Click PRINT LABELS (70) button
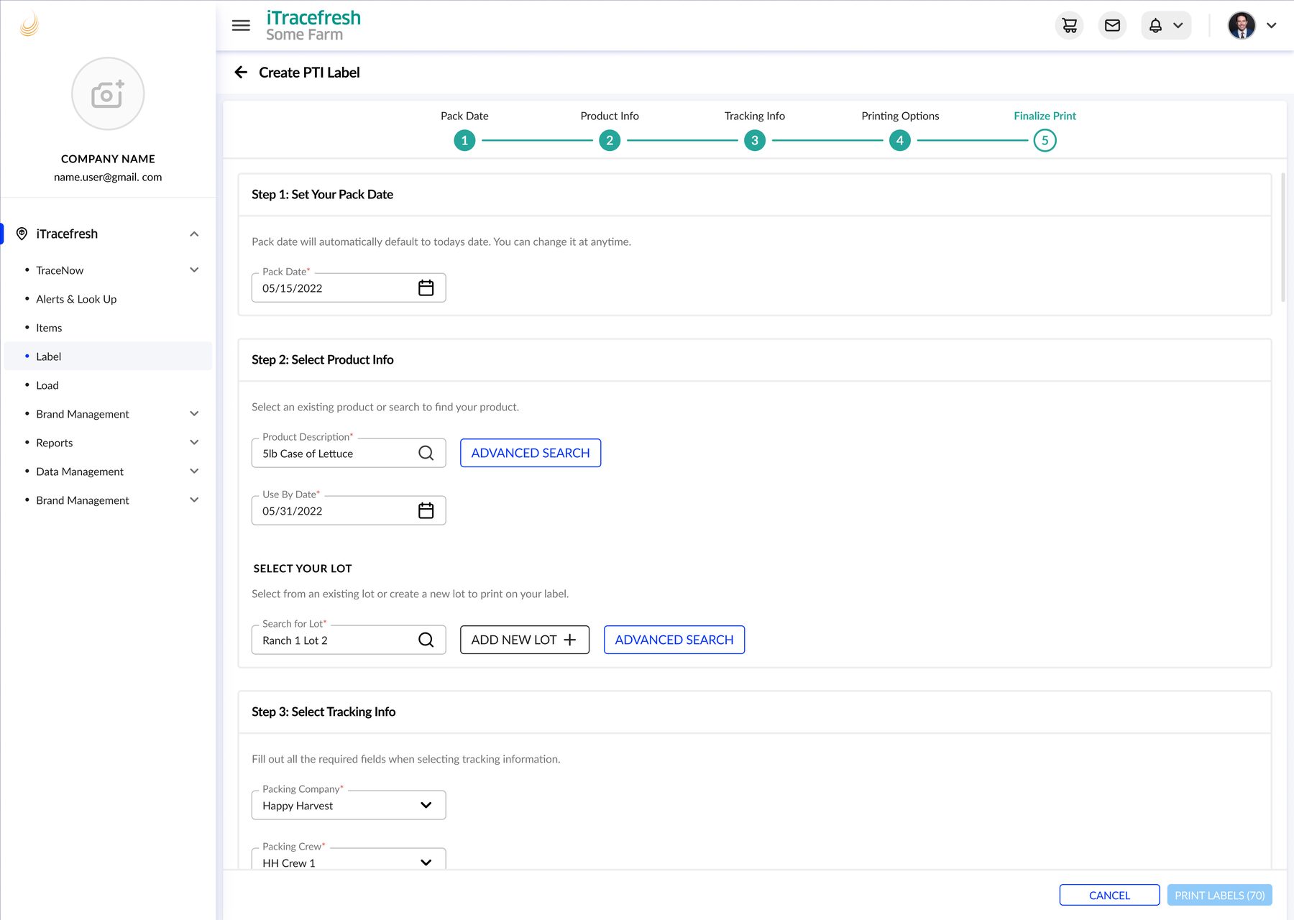Screen dimensions: 1294x920 click(x=1220, y=896)
